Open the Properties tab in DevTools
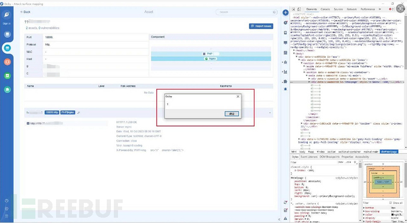The image size is (407, 223). click(x=347, y=157)
